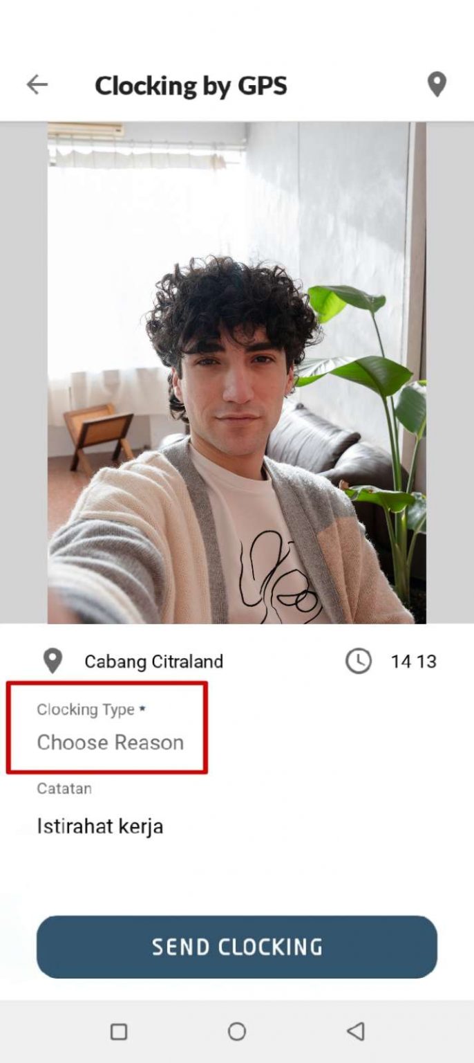Image resolution: width=474 pixels, height=1063 pixels.
Task: Tap the clock icon next to 14 13
Action: point(358,661)
